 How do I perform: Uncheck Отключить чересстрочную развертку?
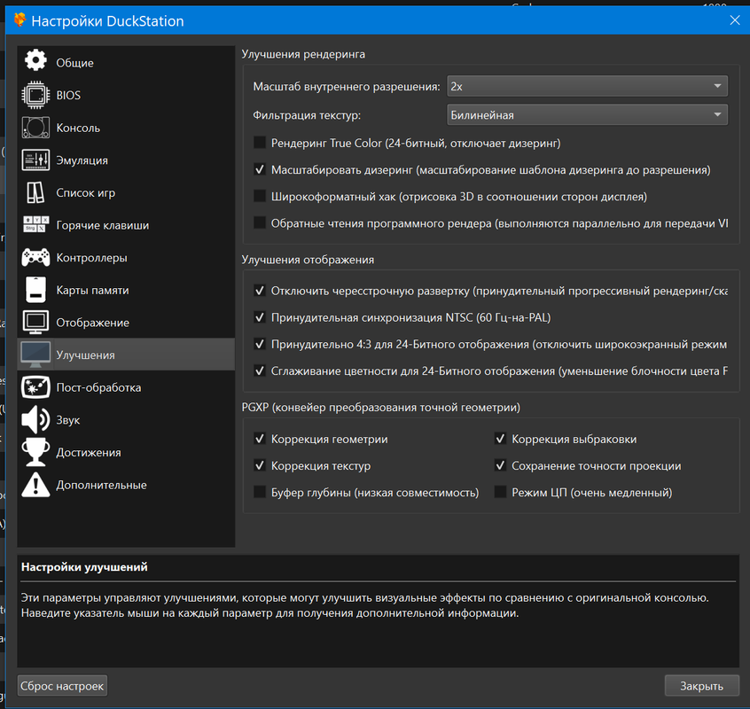point(260,291)
